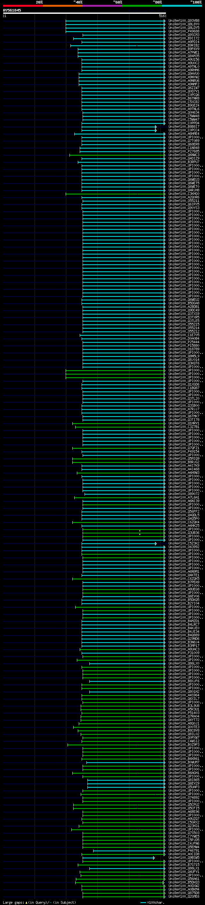The height and width of the screenshot is (905, 205).
Task: Click the UniRef100_A4I7K9 label
Action: tap(184, 466)
